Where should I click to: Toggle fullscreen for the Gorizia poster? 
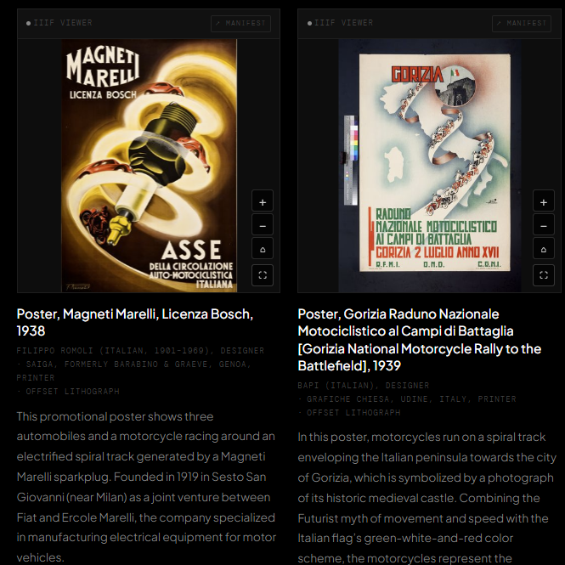543,274
